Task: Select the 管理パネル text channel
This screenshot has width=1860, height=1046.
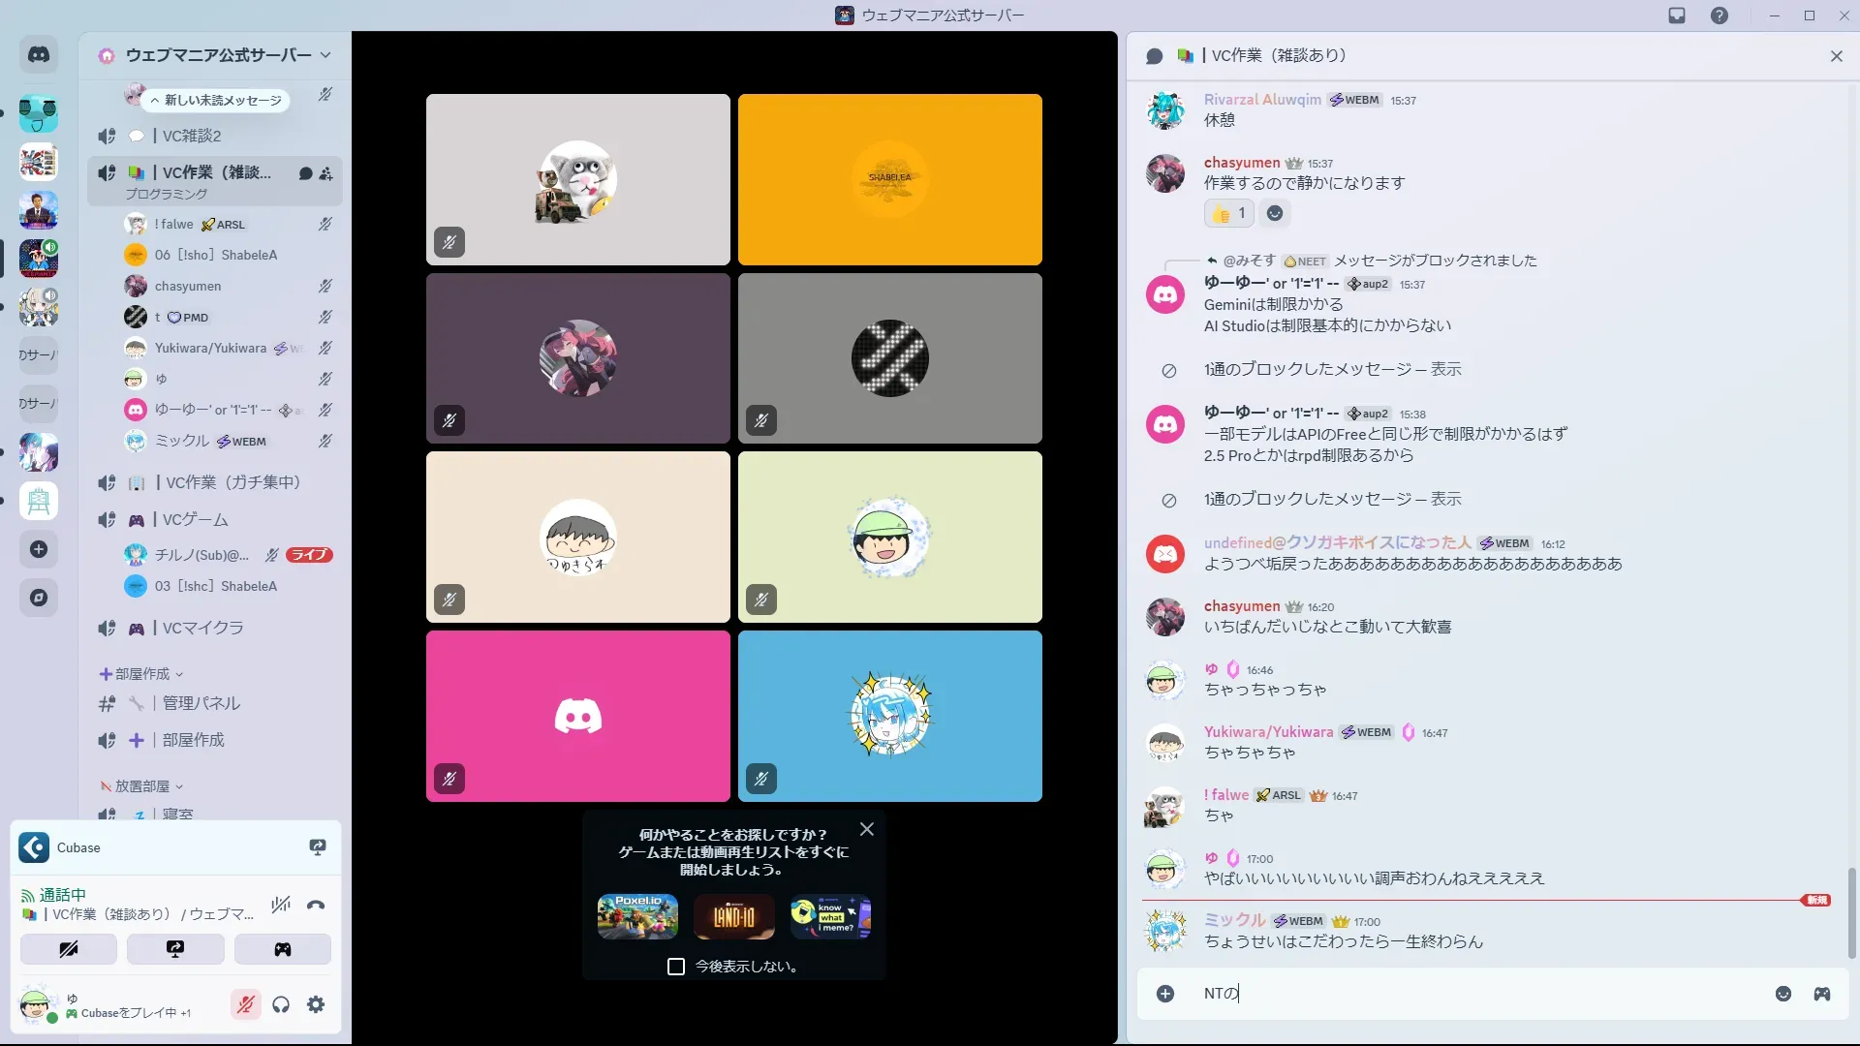Action: click(x=201, y=704)
